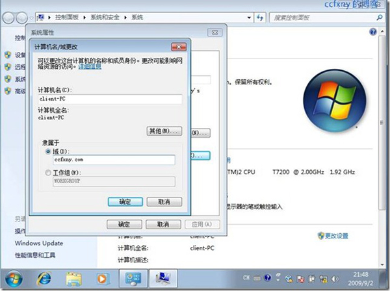Click the Action Center flag icon in tray
The image size is (390, 291).
click(301, 279)
